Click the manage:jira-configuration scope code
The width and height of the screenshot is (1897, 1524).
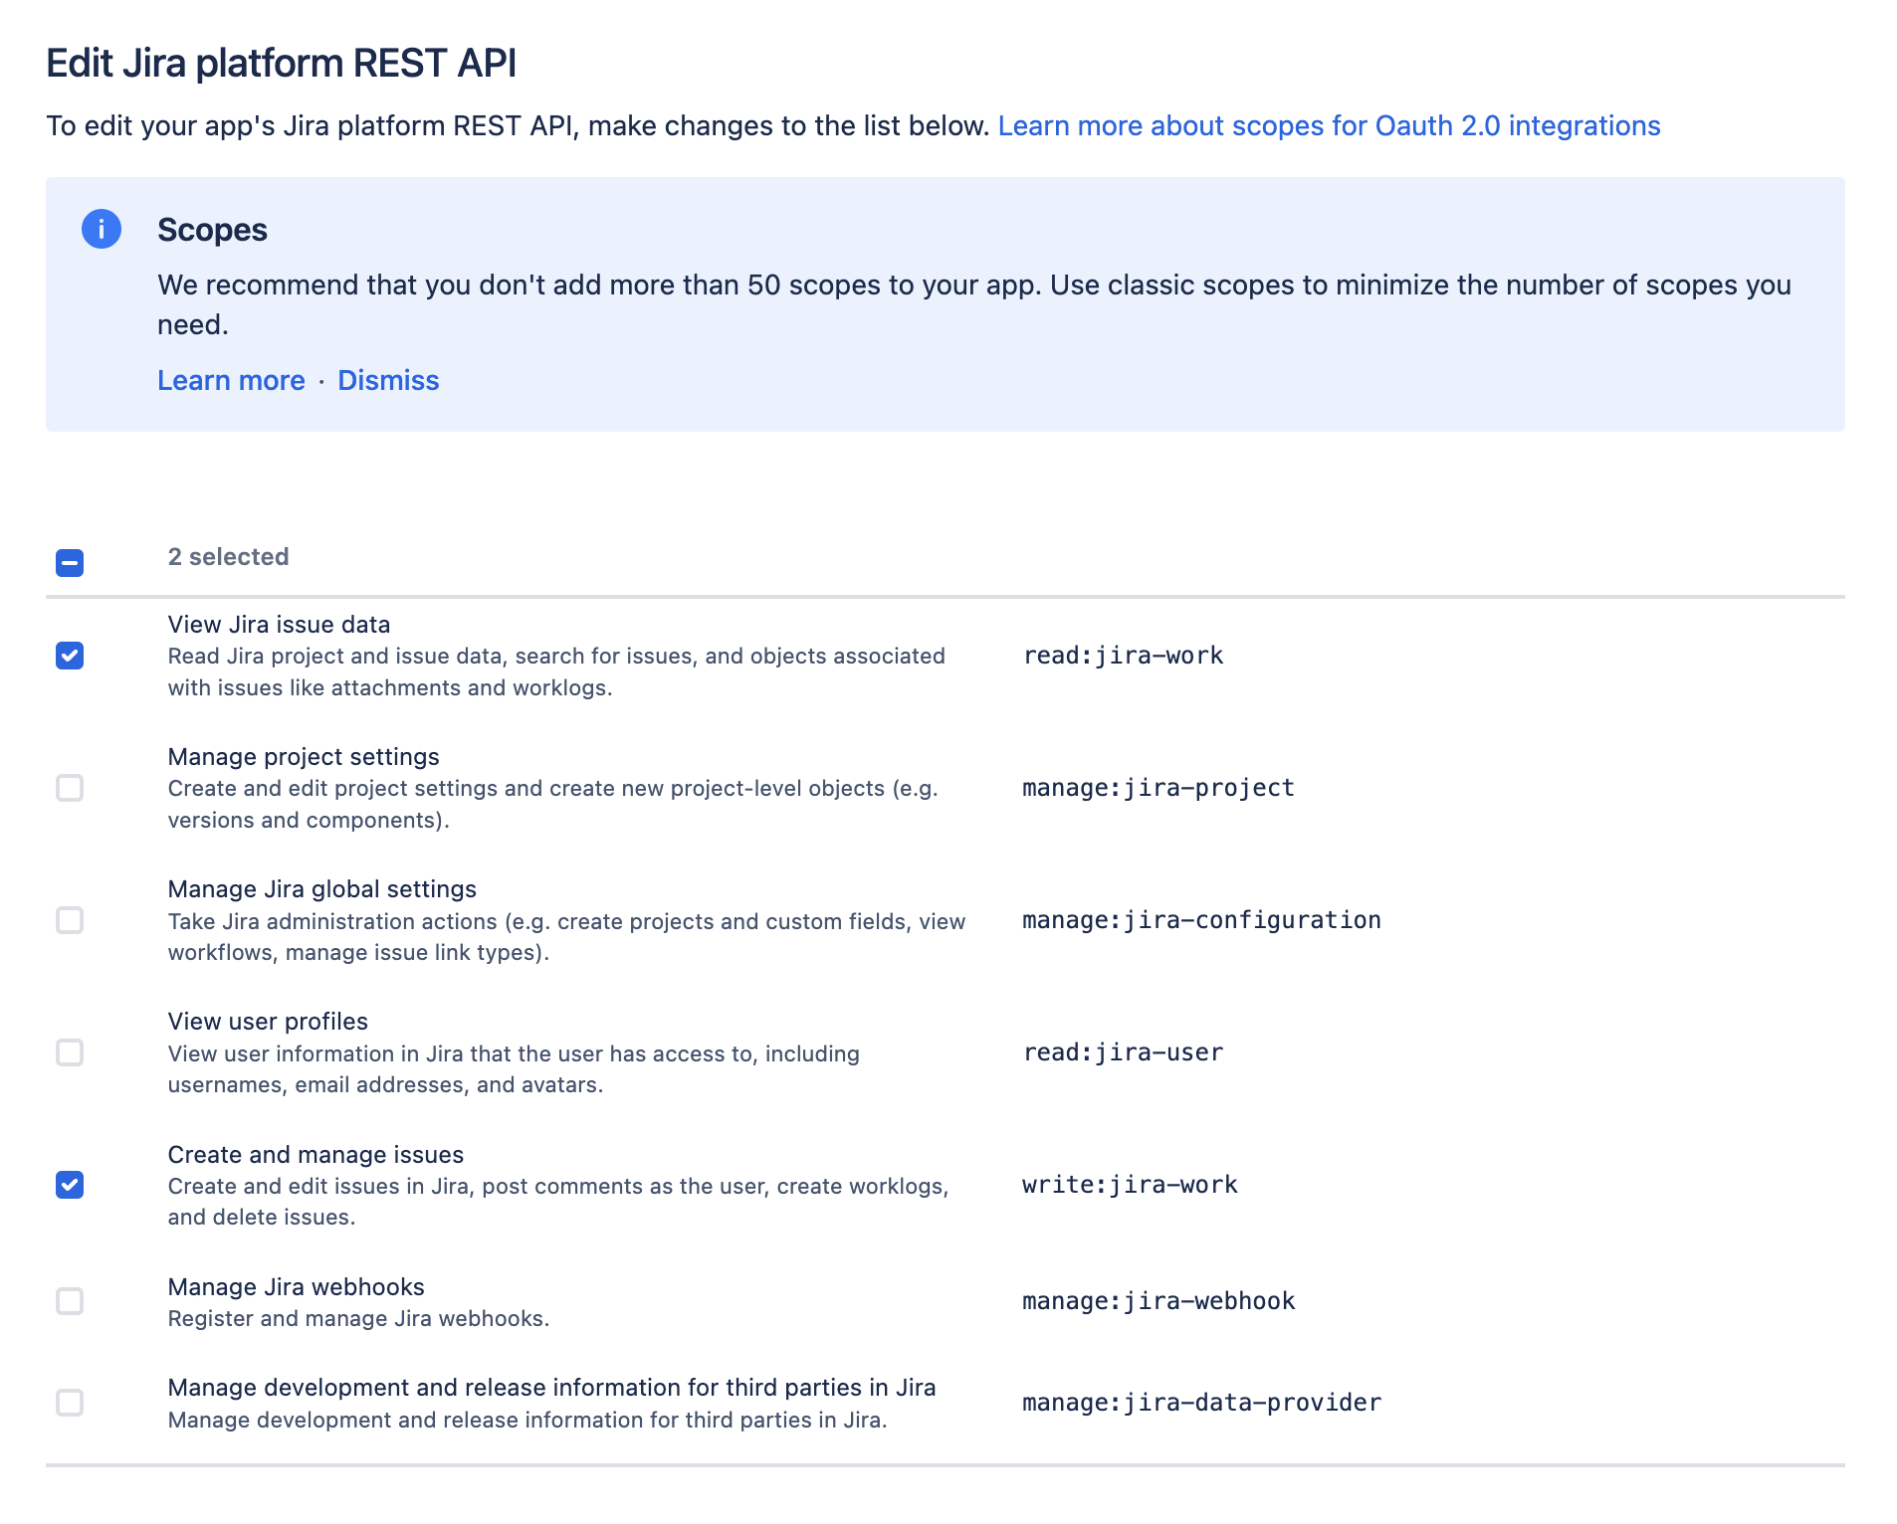click(1201, 920)
